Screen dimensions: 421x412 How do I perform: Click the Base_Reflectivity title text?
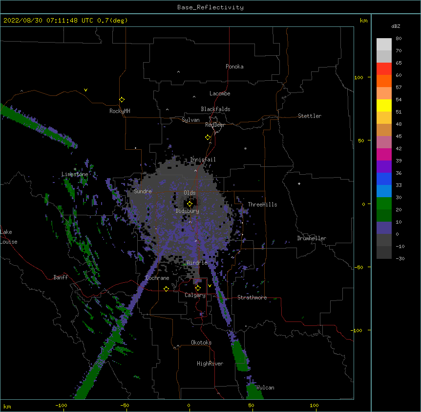point(210,7)
